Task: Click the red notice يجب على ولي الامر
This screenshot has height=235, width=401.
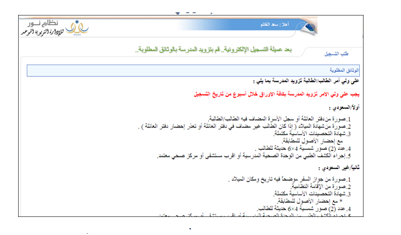Action: pos(276,94)
